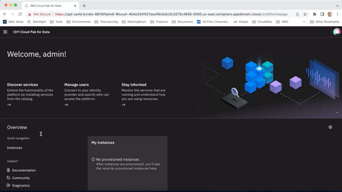Share this page via share icon
The width and height of the screenshot is (342, 192).
pos(297,14)
